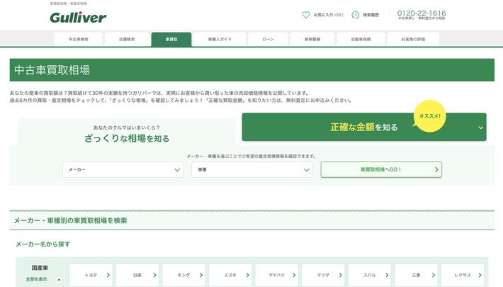The image size is (503, 287).
Task: Open the ローン tab
Action: click(268, 39)
